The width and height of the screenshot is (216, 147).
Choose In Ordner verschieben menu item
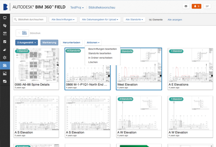pos(103,58)
